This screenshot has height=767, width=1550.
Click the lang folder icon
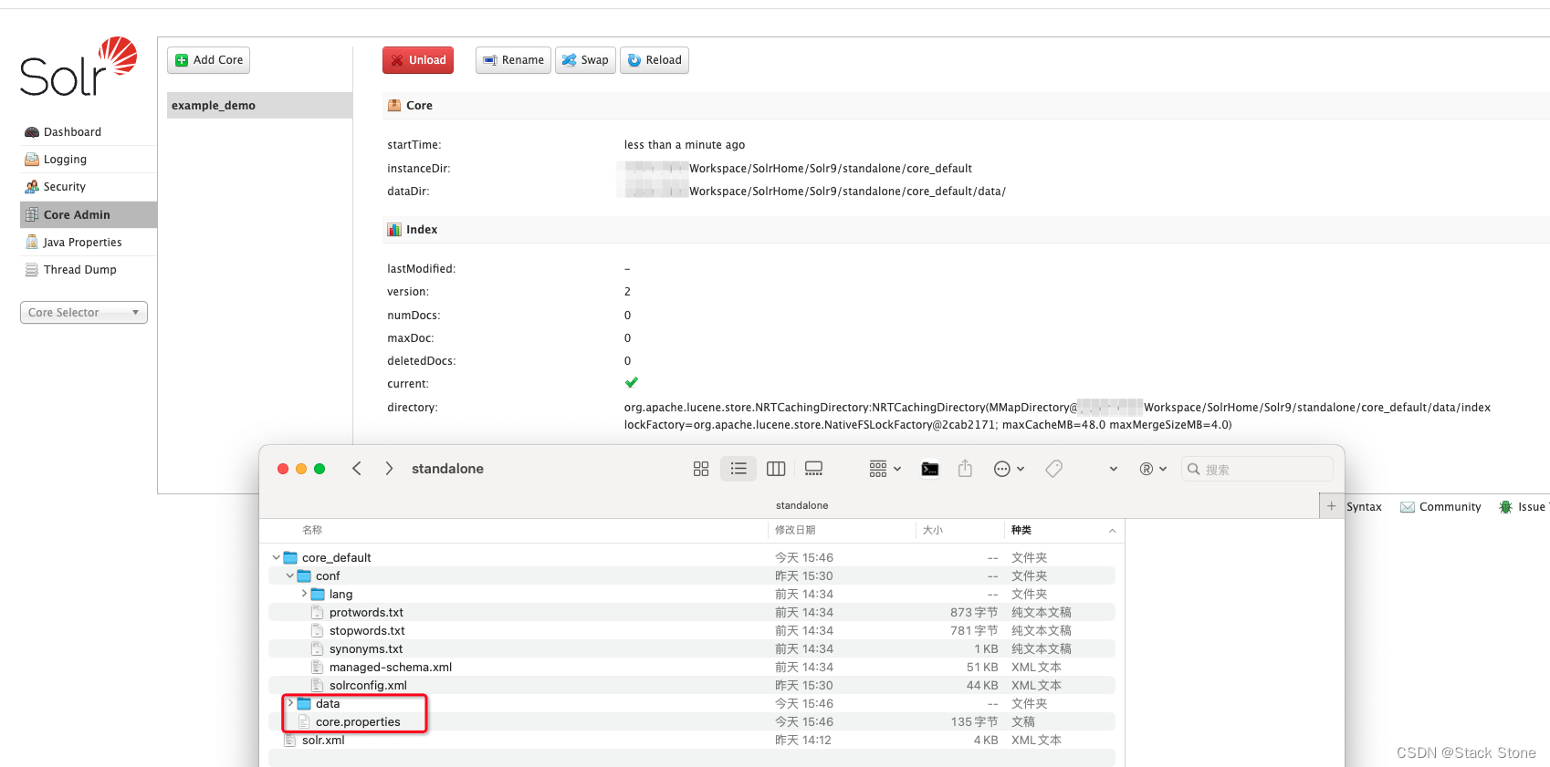(319, 594)
